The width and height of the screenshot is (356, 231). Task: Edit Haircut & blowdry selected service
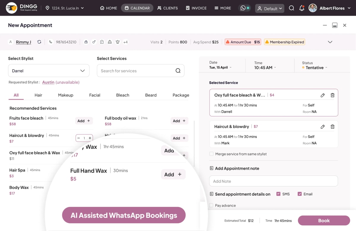tap(323, 127)
